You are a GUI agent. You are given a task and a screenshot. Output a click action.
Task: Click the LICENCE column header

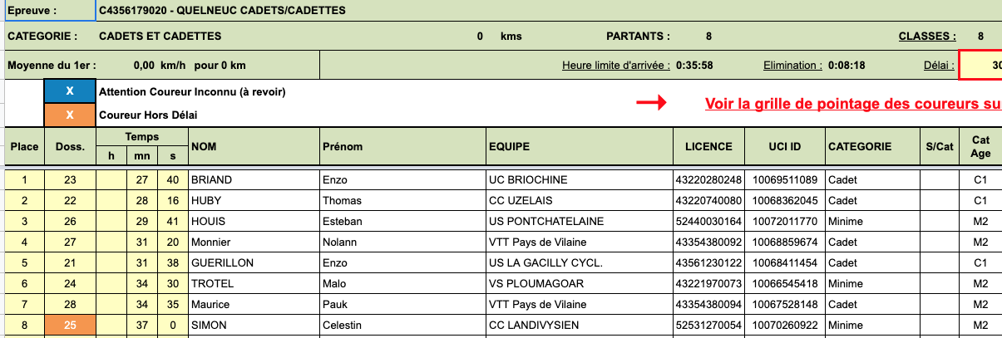pos(708,147)
